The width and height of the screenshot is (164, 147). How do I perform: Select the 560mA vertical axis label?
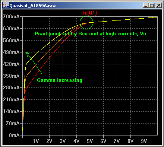11,40
